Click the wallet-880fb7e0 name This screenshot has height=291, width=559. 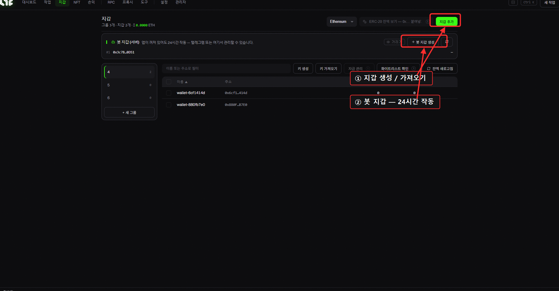[x=191, y=105]
